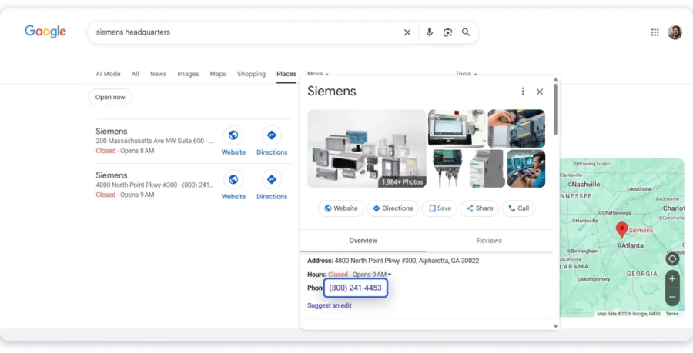Click the phone number (800) 241-4453

355,288
